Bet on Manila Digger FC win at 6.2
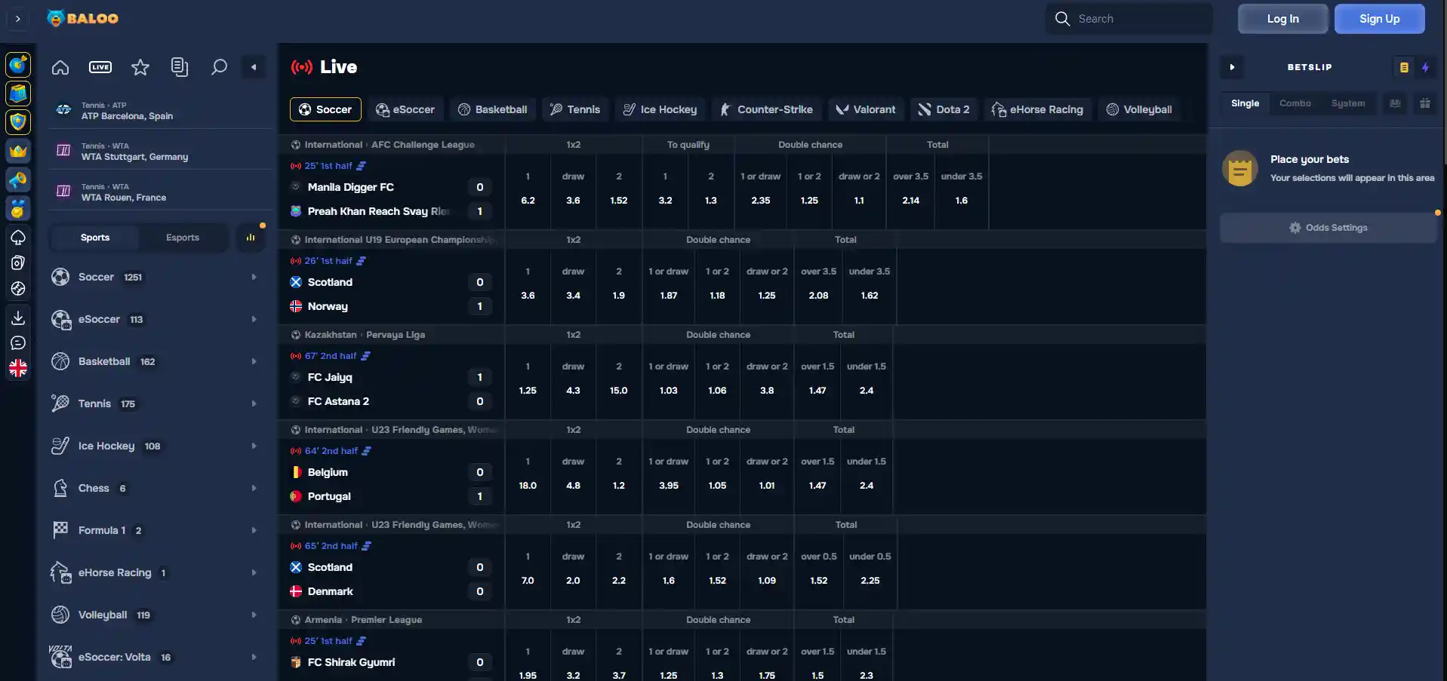 (528, 189)
